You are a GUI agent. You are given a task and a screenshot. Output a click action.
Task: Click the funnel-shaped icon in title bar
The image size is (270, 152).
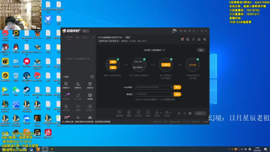click(190, 31)
